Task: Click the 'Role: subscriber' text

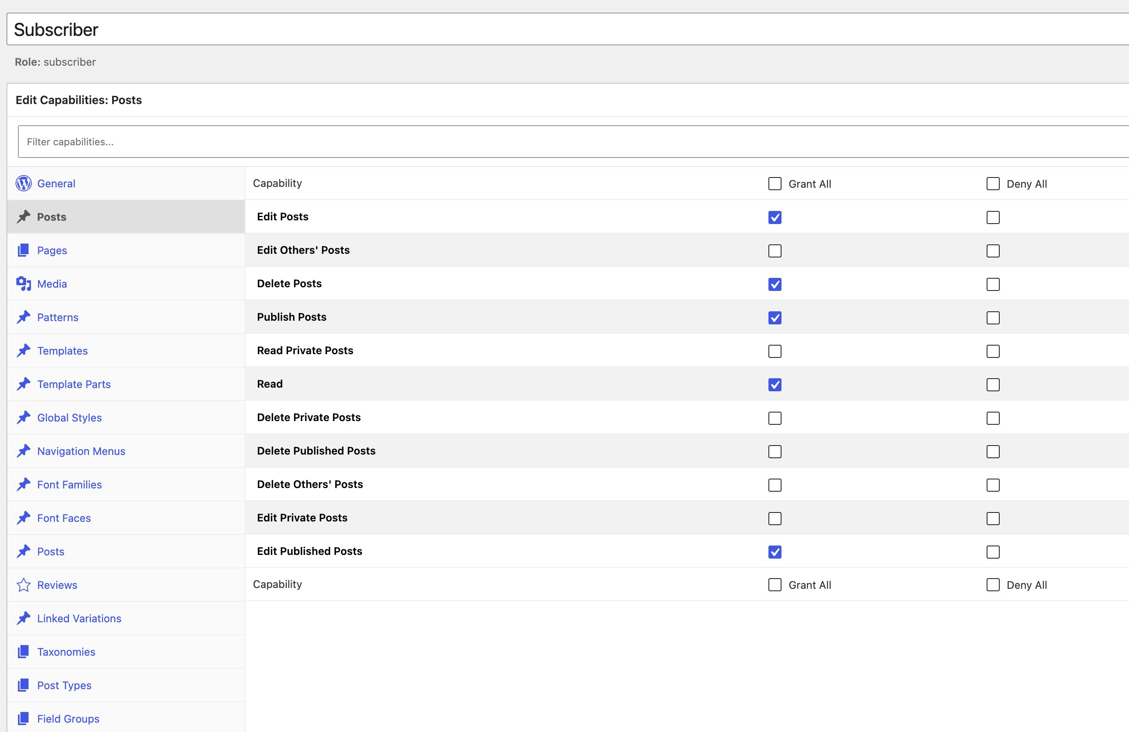Action: pos(55,62)
